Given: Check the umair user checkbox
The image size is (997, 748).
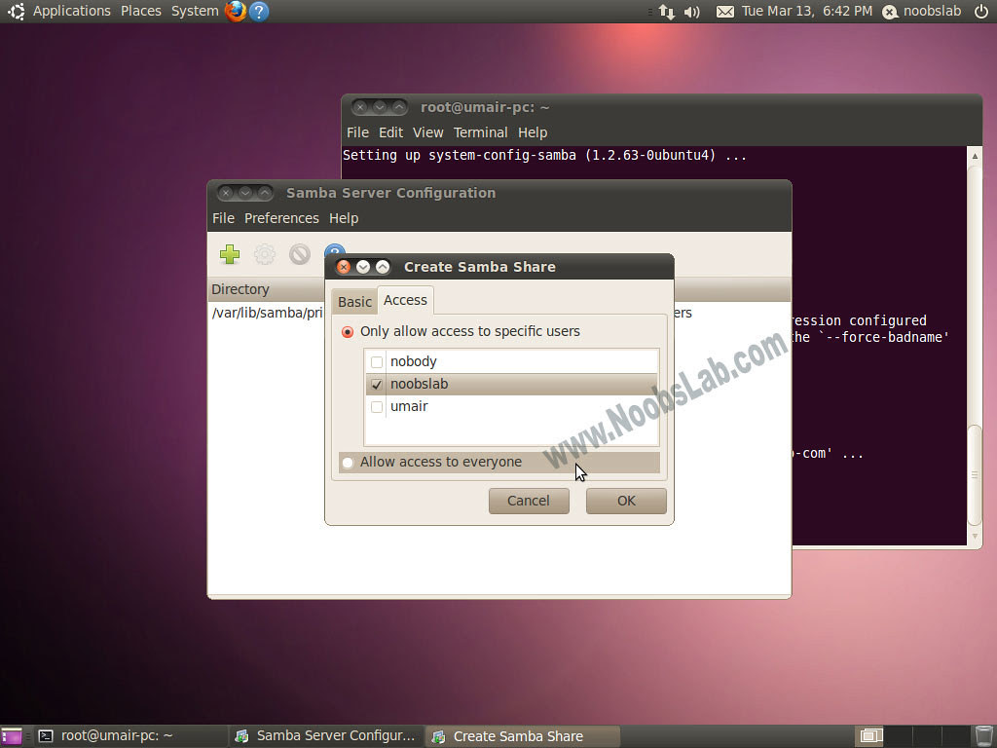Looking at the screenshot, I should (377, 406).
